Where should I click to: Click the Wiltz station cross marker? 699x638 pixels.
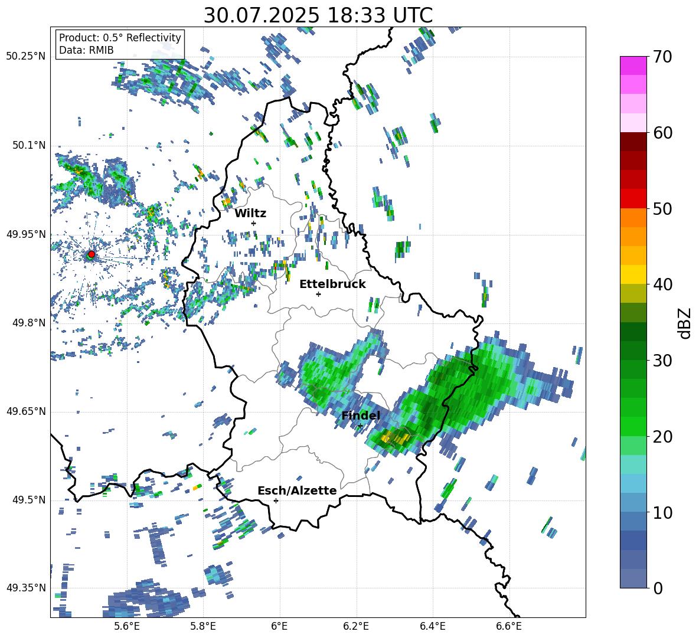click(x=253, y=223)
